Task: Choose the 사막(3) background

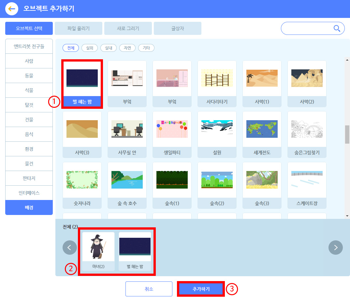Action: click(x=82, y=135)
